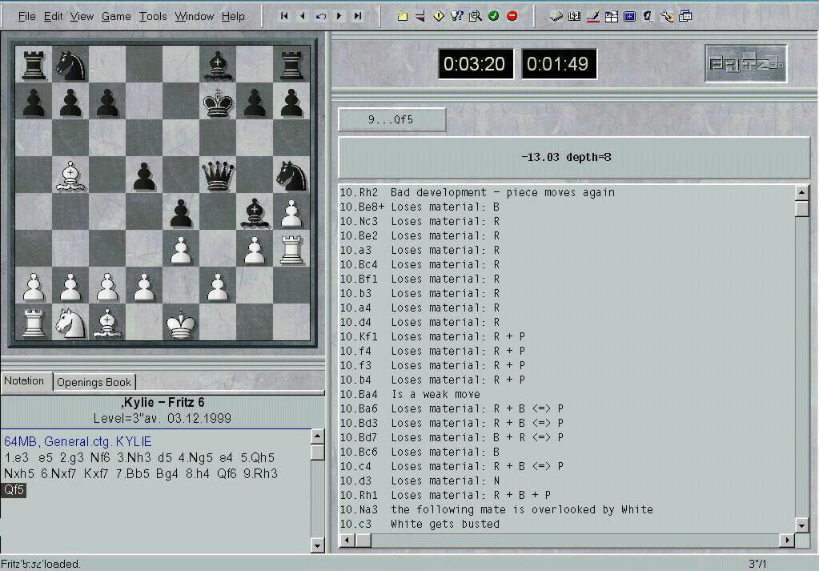This screenshot has width=819, height=571.
Task: Click the 9...Qf5 move button
Action: tap(391, 120)
